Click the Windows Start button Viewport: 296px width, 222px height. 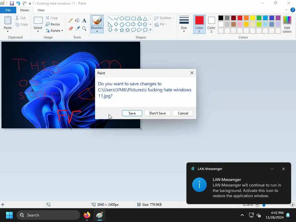[9, 215]
